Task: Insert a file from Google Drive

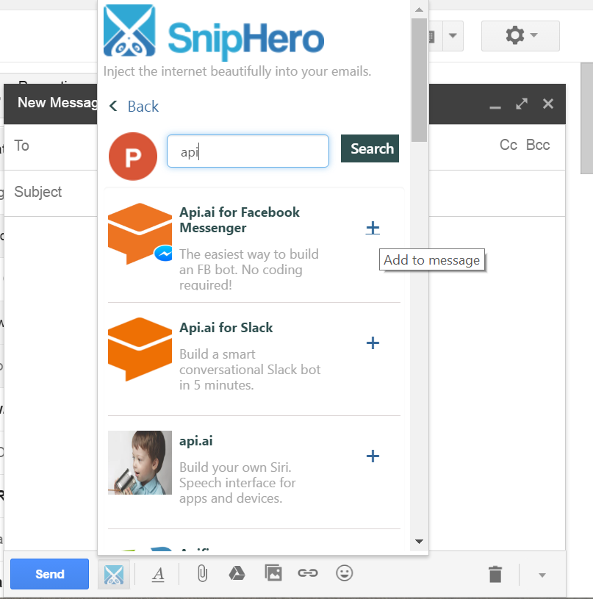Action: (237, 573)
